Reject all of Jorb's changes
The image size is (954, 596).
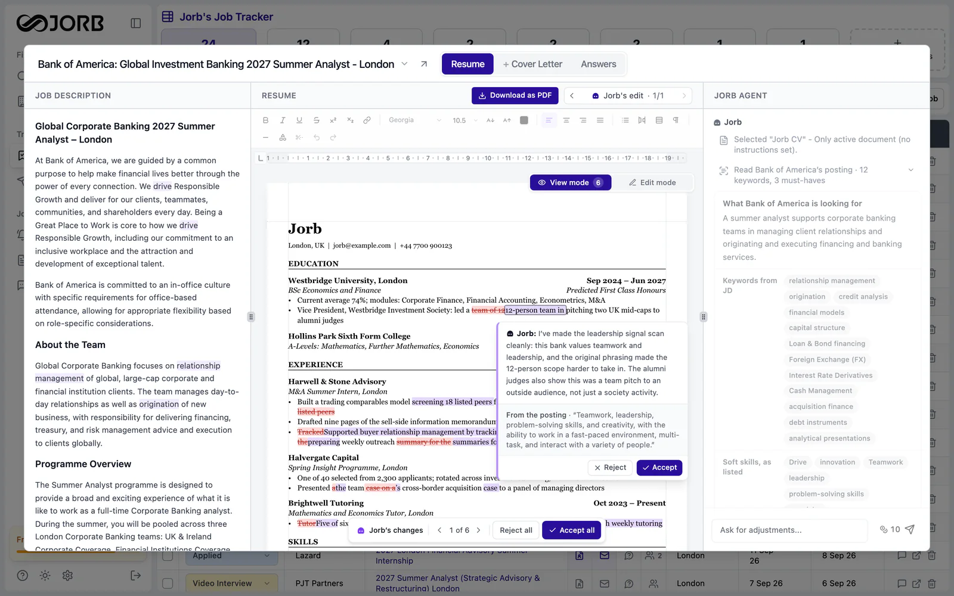[x=516, y=530]
